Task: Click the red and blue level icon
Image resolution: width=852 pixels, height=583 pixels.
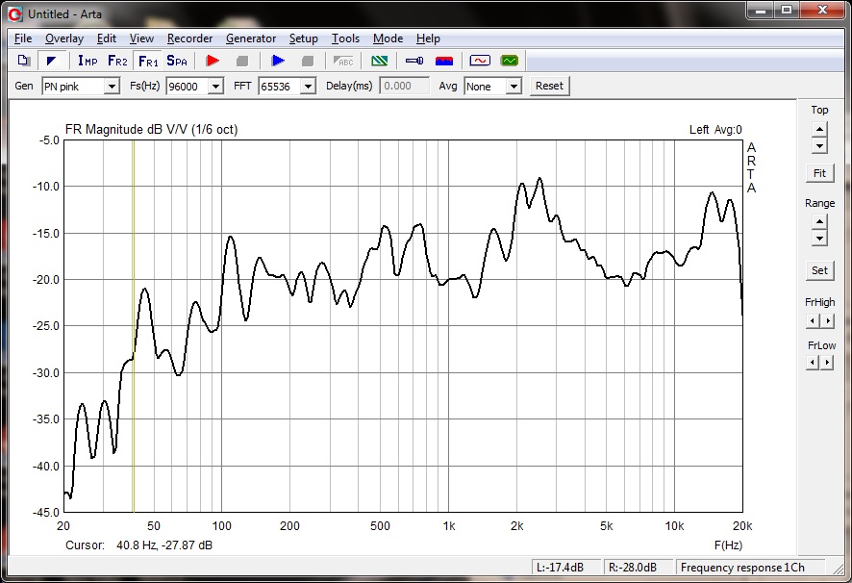Action: [x=444, y=61]
